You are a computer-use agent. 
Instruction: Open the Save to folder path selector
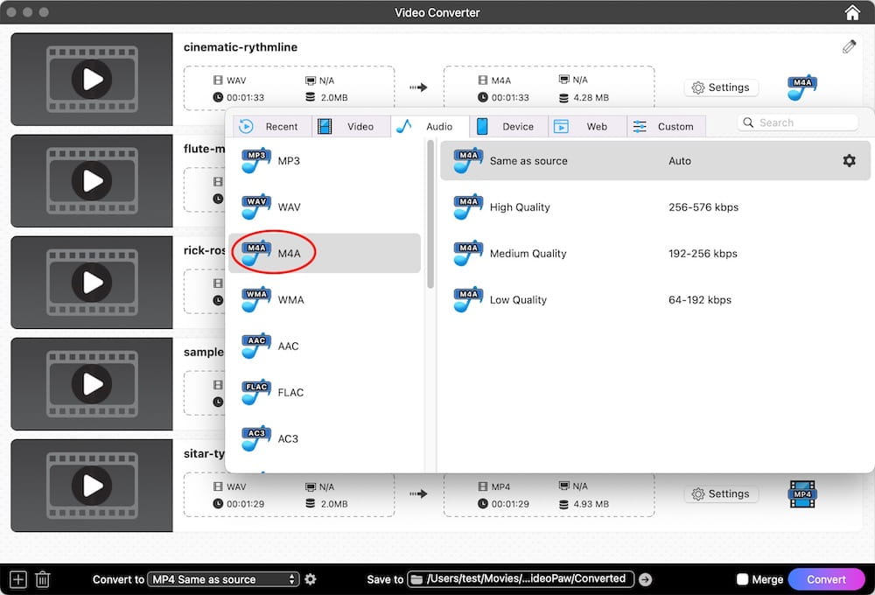point(521,579)
